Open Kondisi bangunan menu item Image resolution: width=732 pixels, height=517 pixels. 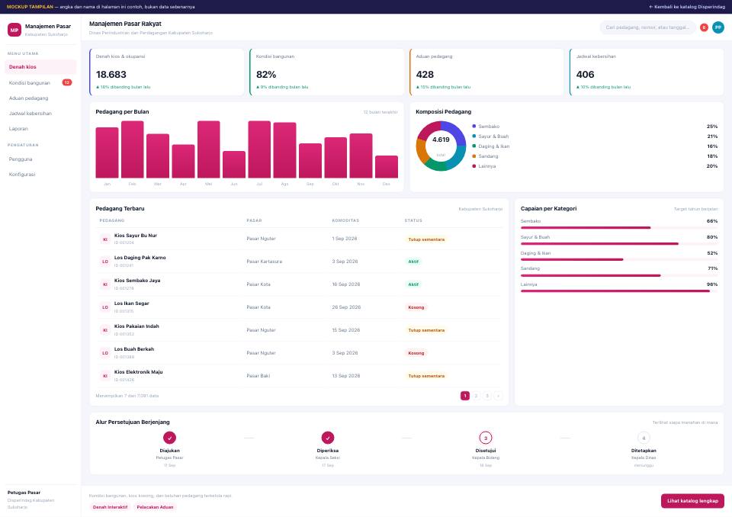click(x=40, y=82)
